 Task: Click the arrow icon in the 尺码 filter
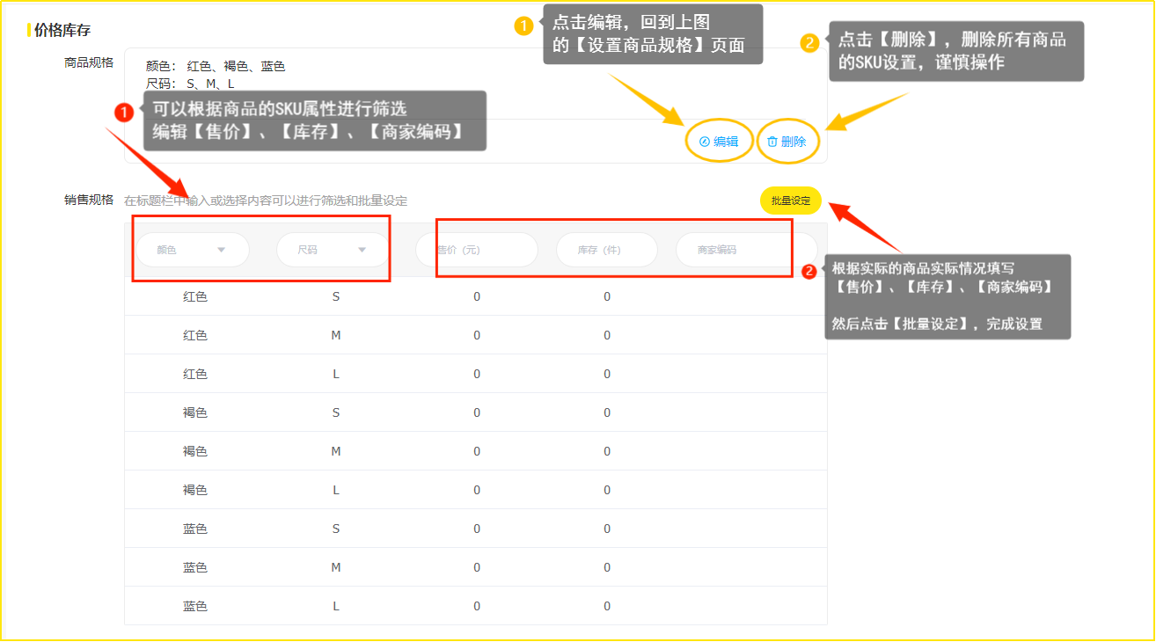pyautogui.click(x=362, y=250)
